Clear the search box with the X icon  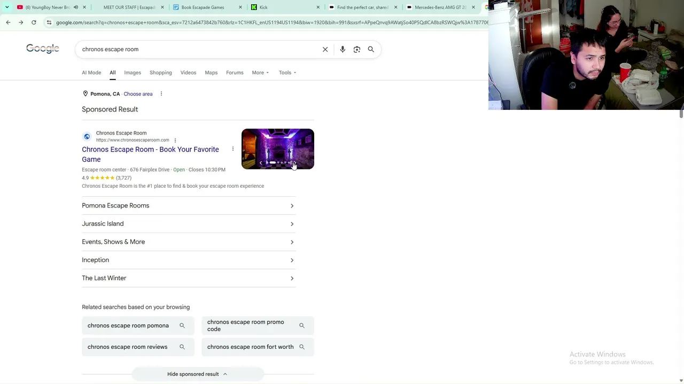325,49
